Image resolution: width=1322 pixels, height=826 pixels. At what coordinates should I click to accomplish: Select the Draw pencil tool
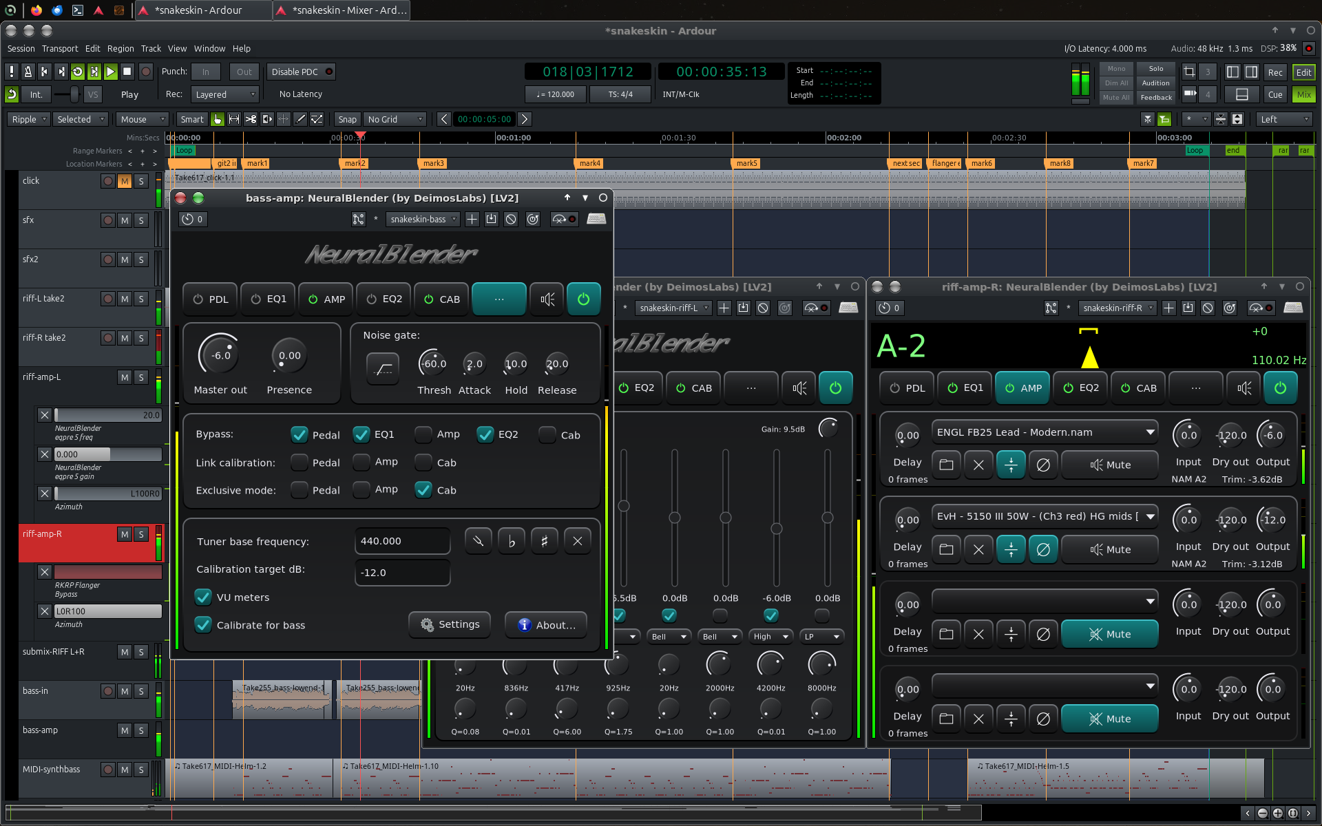point(300,119)
